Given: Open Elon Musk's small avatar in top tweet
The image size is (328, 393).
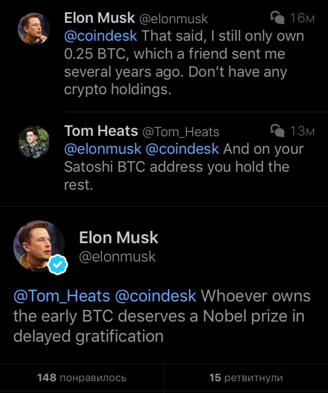Looking at the screenshot, I should [34, 29].
